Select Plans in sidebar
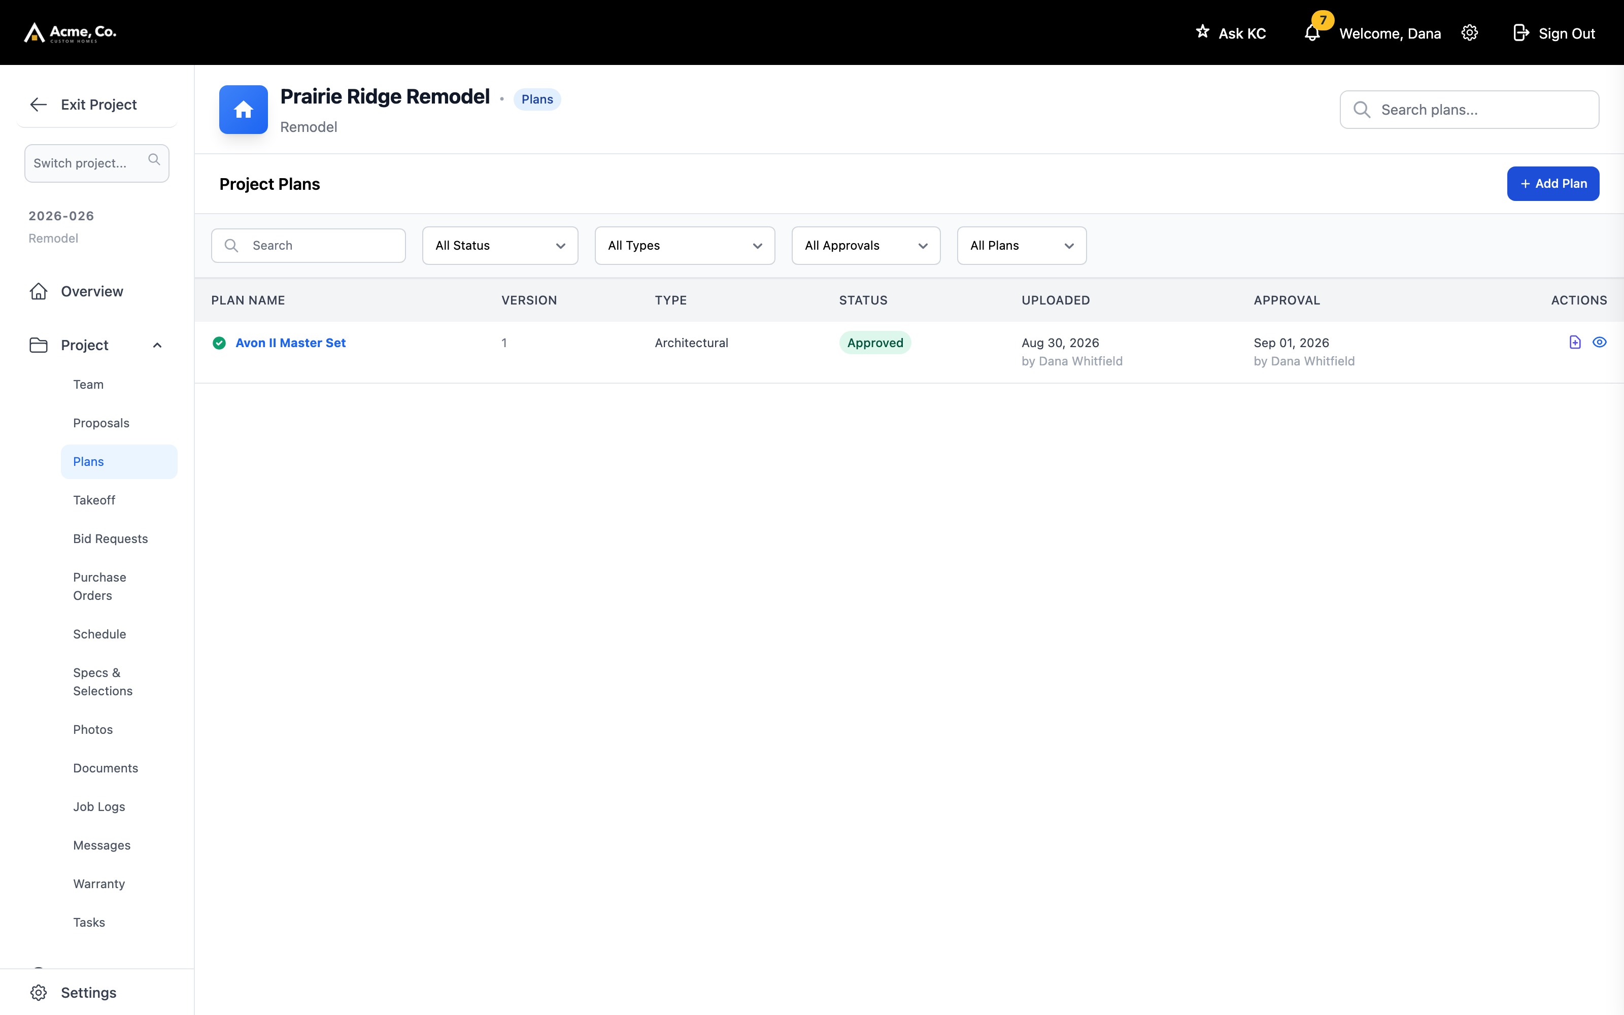This screenshot has width=1624, height=1015. pos(119,462)
